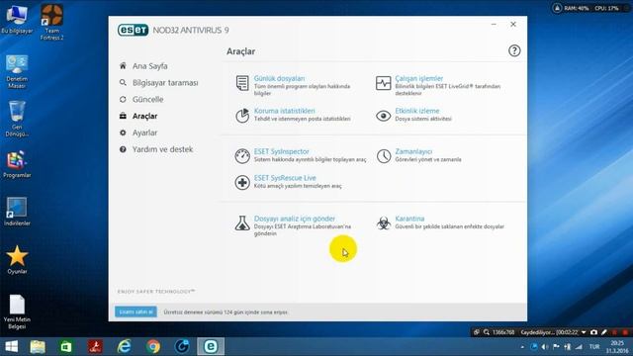Select the Geri Dönüşüm recycle bin
Screen dimensions: 633x356
(x=17, y=119)
